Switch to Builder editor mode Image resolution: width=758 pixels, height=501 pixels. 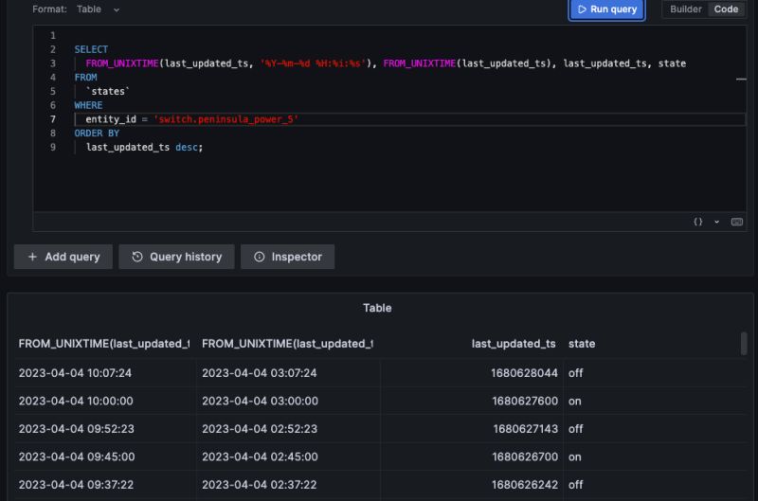pos(685,9)
